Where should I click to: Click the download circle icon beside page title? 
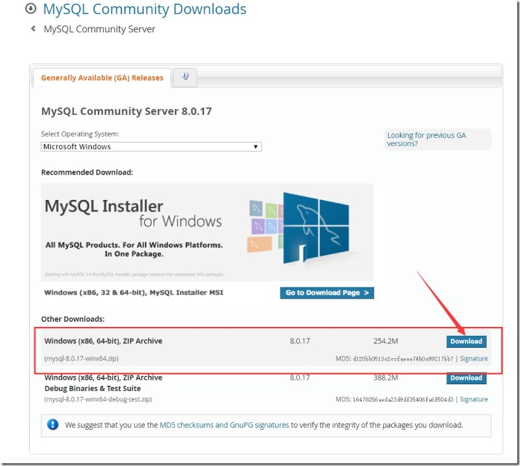tap(31, 8)
